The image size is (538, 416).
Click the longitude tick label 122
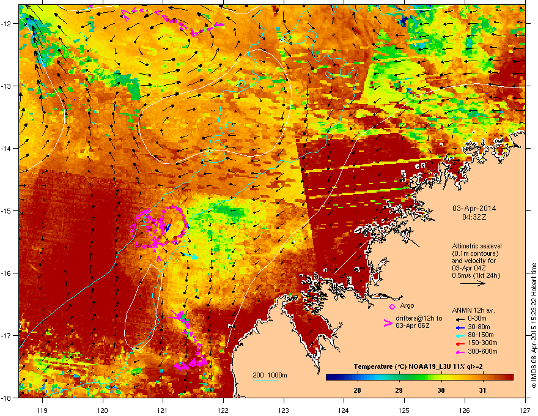[223, 410]
